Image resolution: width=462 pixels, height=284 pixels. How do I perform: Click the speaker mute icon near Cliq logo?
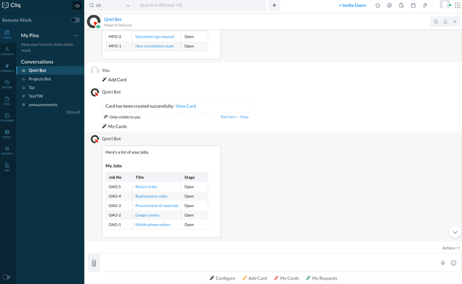click(x=77, y=6)
